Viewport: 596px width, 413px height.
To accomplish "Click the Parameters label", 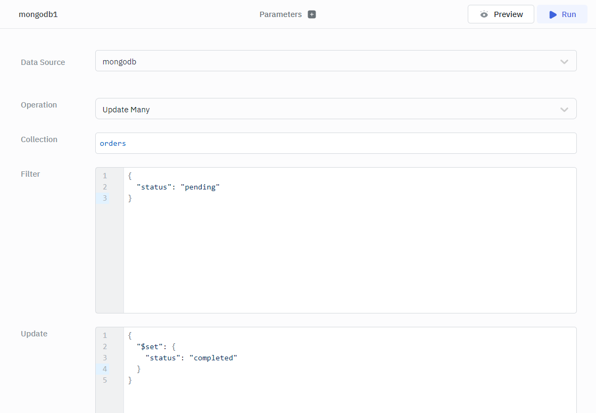I will coord(280,14).
